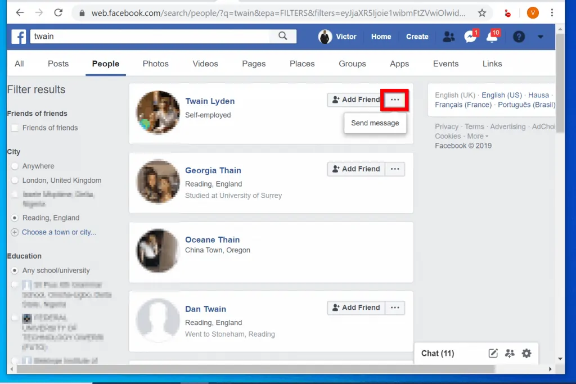Open more options for Dan Twain

[x=395, y=308]
